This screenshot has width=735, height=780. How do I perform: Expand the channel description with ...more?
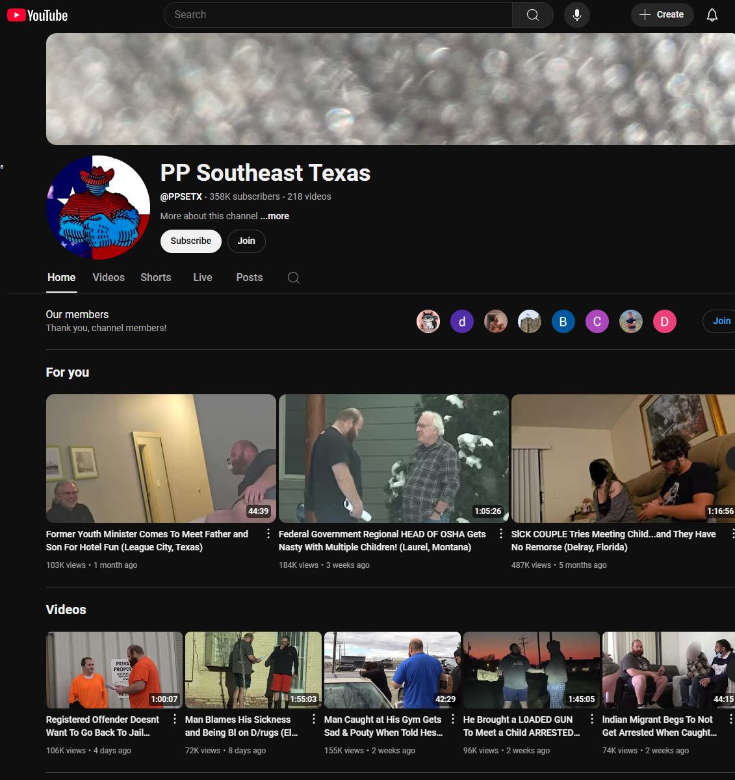click(x=274, y=216)
